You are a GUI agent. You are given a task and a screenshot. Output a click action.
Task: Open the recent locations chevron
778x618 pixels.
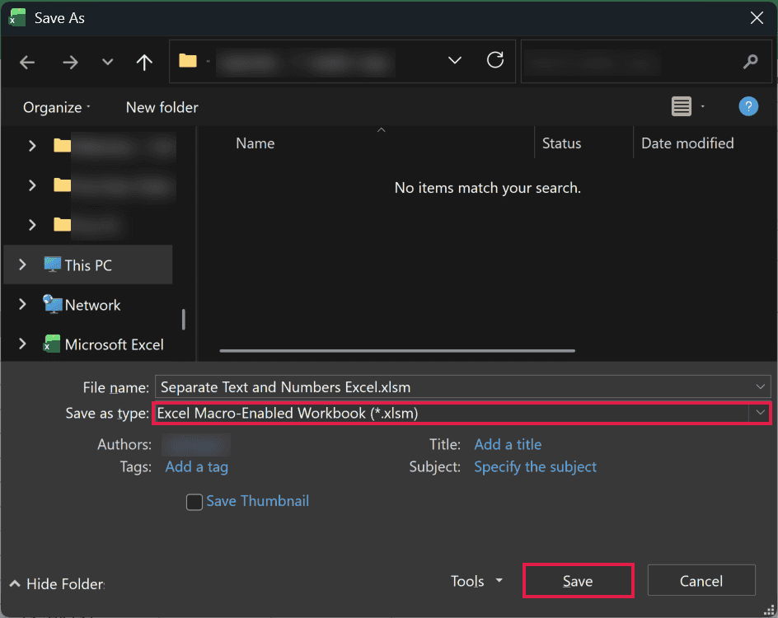[107, 63]
